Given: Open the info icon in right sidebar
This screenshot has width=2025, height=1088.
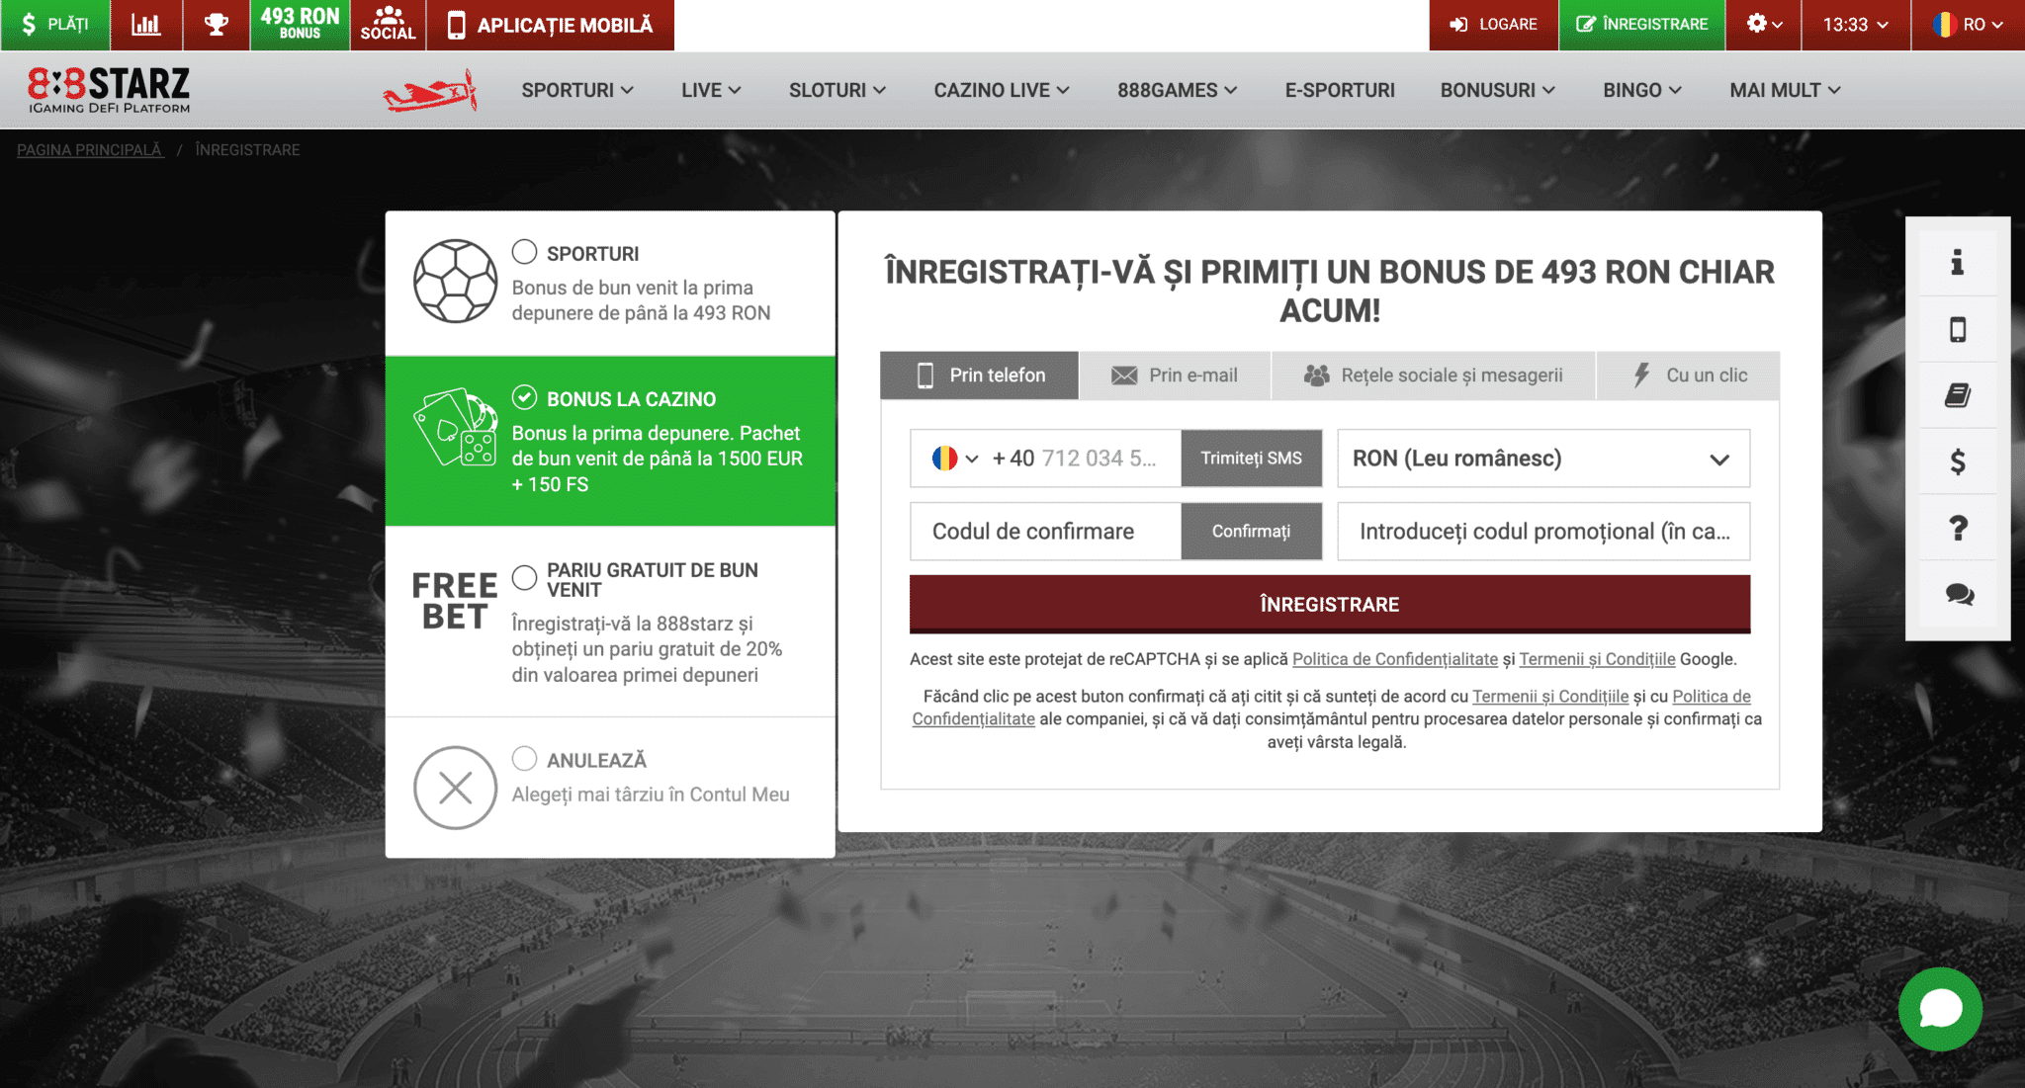Looking at the screenshot, I should [1957, 263].
